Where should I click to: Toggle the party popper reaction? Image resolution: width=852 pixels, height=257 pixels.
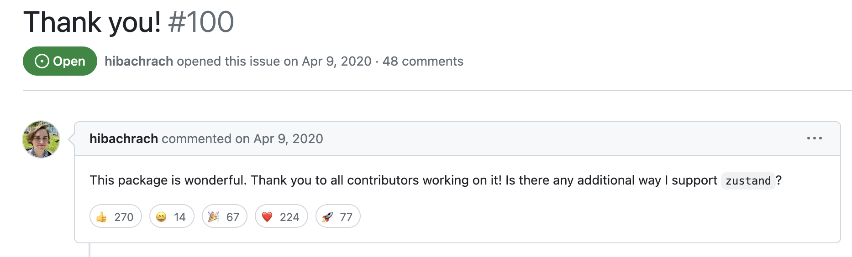[x=224, y=216]
